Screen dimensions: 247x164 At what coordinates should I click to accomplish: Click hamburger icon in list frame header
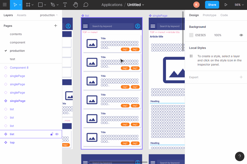[x=85, y=26]
